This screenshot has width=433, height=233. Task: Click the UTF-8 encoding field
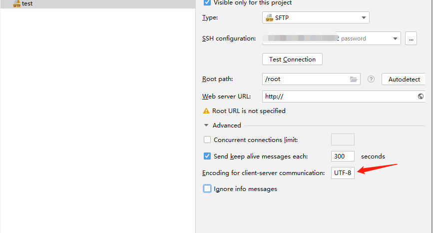pos(343,173)
